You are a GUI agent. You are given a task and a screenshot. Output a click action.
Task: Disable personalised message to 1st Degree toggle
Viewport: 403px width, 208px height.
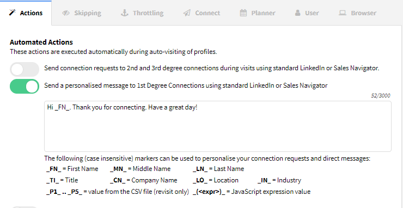pos(25,86)
